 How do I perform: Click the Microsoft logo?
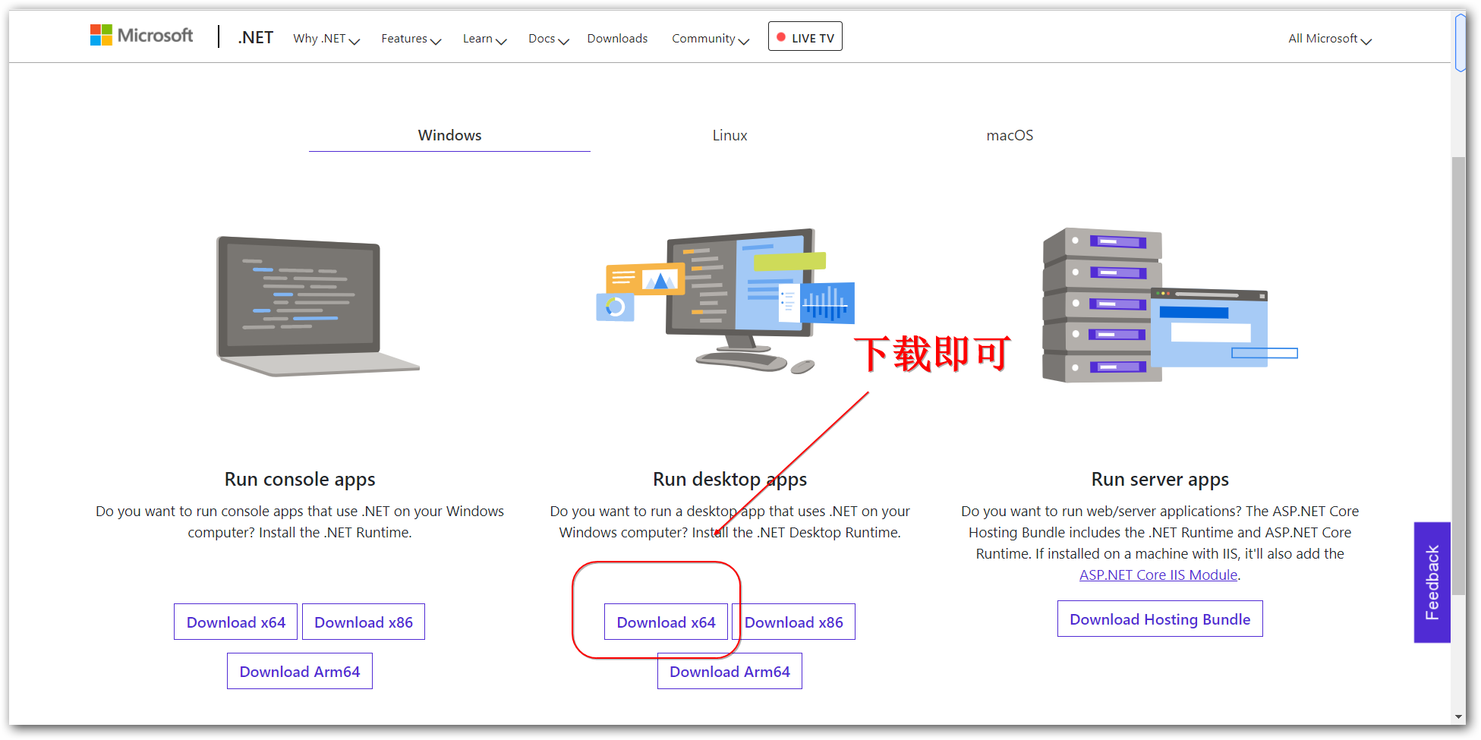click(x=141, y=36)
